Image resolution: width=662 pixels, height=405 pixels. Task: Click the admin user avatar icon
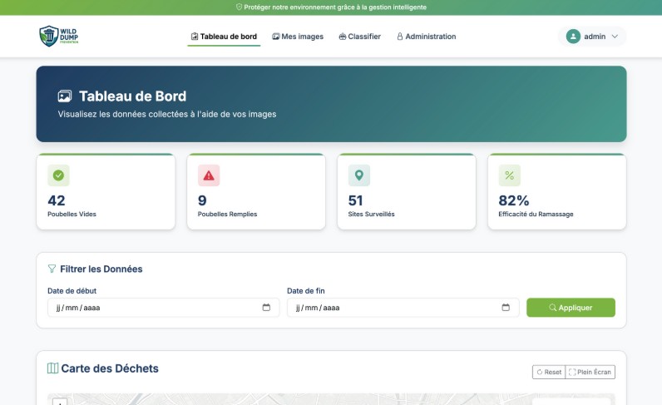(x=573, y=37)
